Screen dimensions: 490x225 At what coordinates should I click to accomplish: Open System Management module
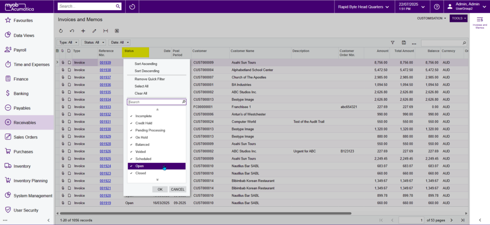point(33,196)
